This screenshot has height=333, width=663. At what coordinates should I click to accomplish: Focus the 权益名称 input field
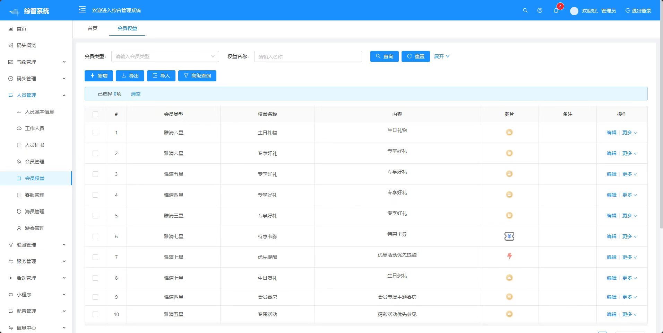[x=308, y=57]
